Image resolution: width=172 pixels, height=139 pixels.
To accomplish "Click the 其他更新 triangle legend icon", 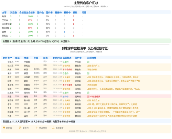I will 53,128.
